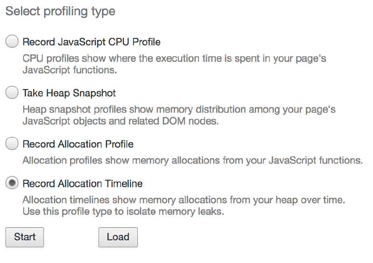This screenshot has width=373, height=263.
Task: Click the 'Select profiling type' heading
Action: click(x=60, y=11)
